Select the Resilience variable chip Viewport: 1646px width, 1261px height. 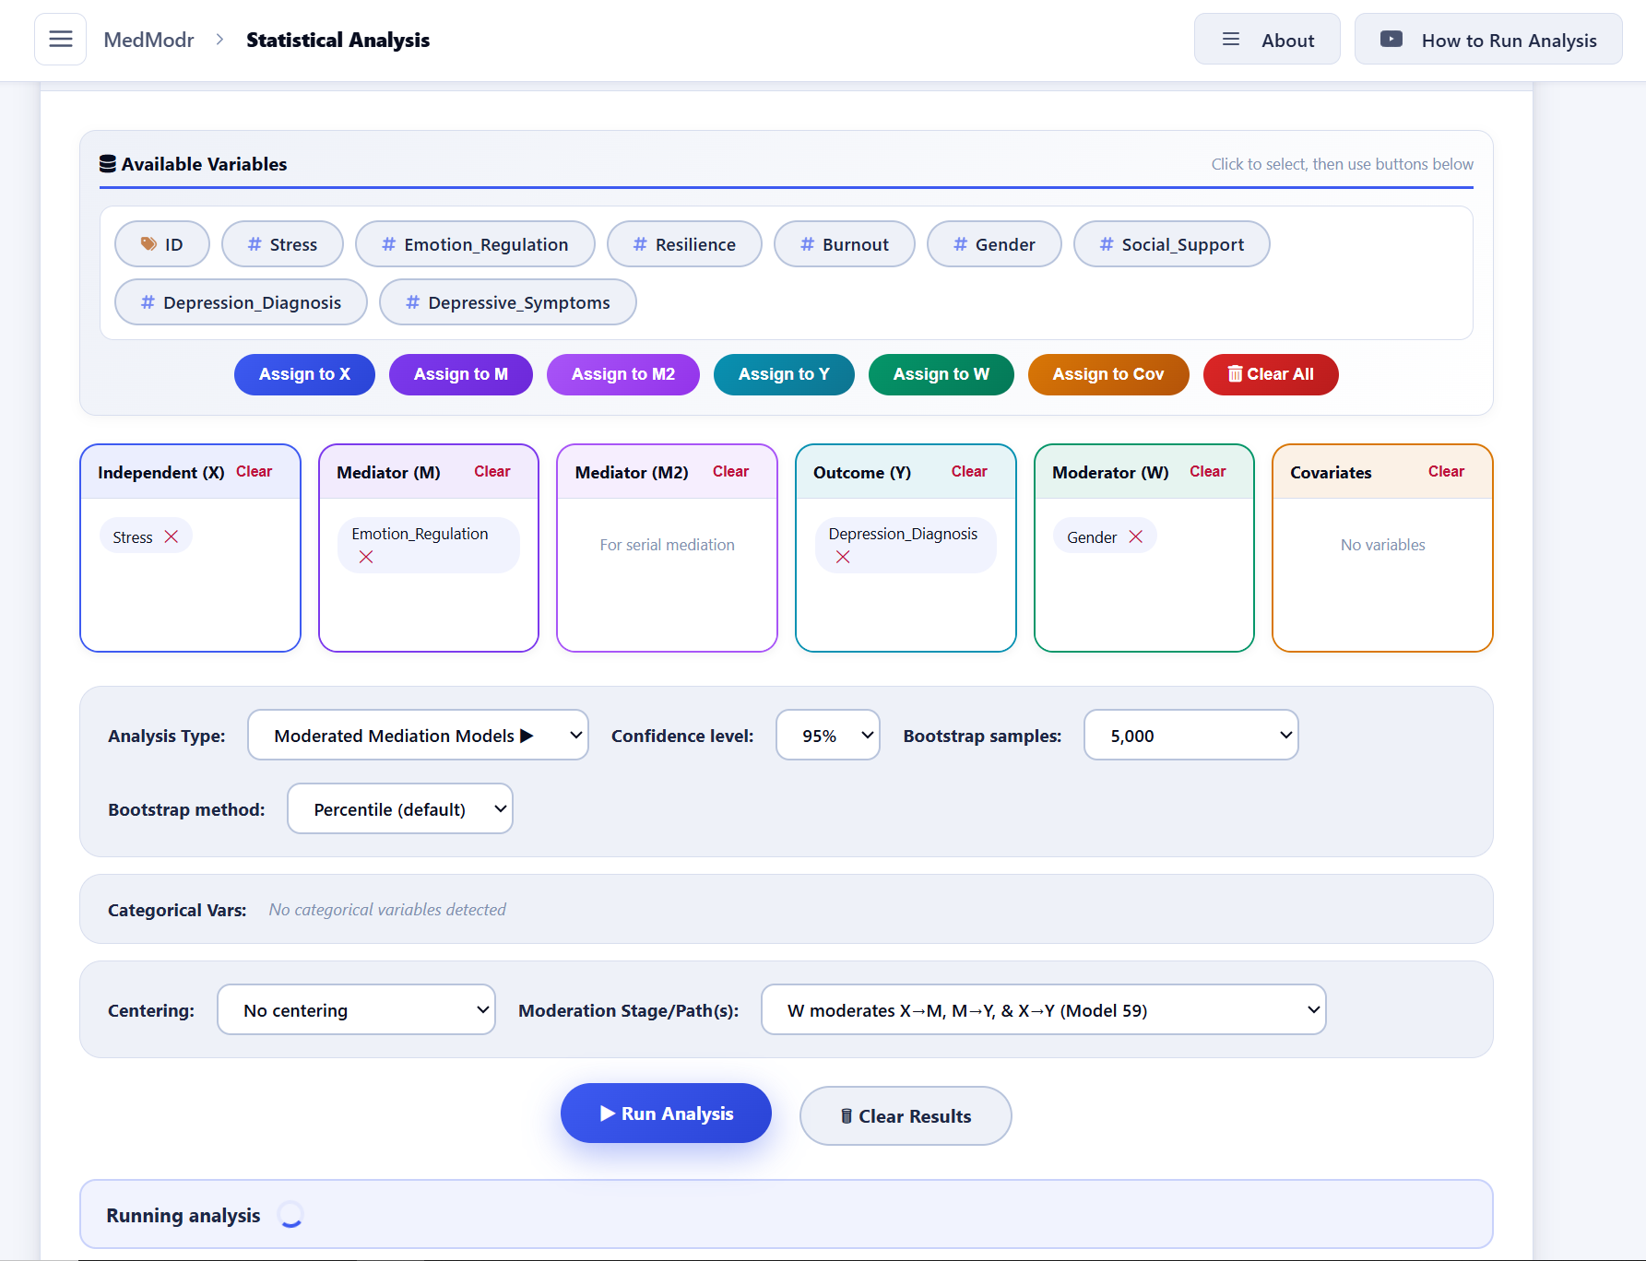(684, 244)
